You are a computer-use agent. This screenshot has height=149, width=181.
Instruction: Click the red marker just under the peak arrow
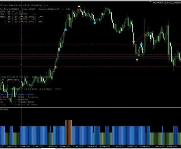point(78,10)
